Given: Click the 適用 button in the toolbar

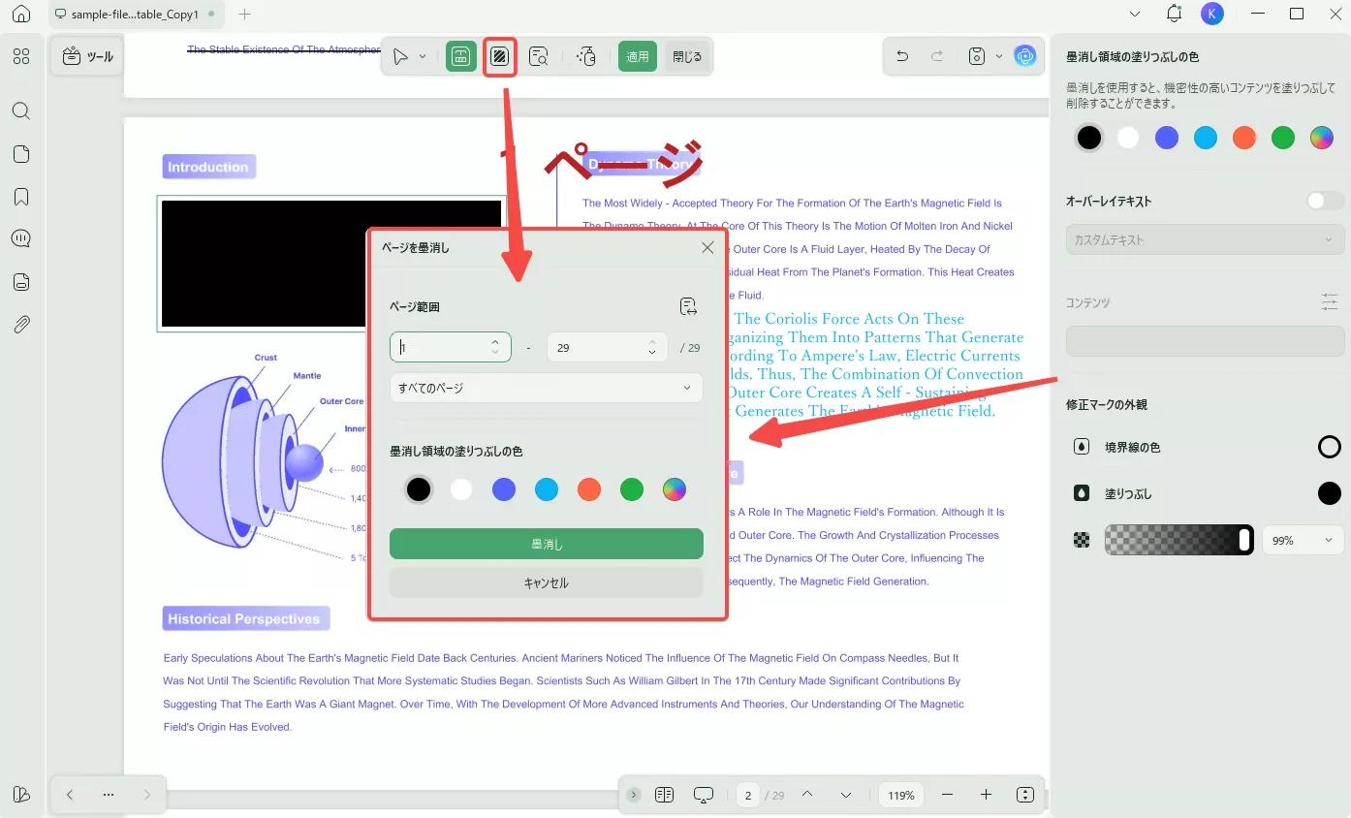Looking at the screenshot, I should click(x=637, y=55).
